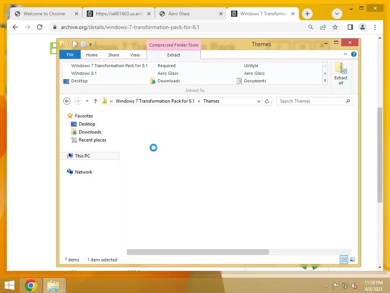This screenshot has width=390, height=293.
Task: Switch to the View ribbon tab
Action: [x=135, y=55]
